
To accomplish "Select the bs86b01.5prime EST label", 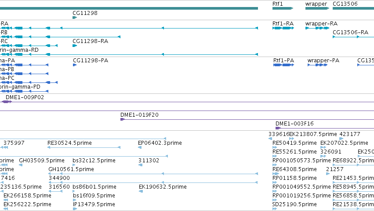I will [x=94, y=187].
